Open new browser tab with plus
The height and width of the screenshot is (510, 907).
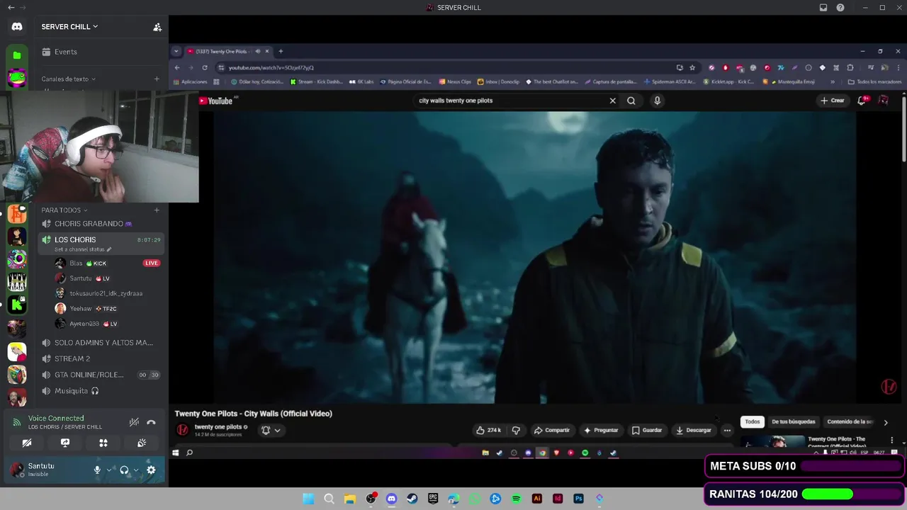(x=281, y=51)
